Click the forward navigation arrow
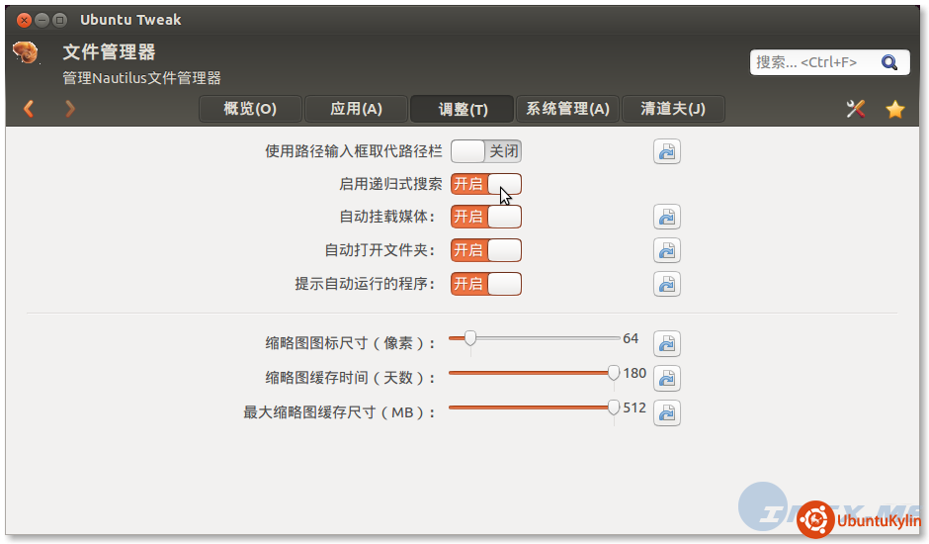The image size is (929, 544). click(69, 109)
